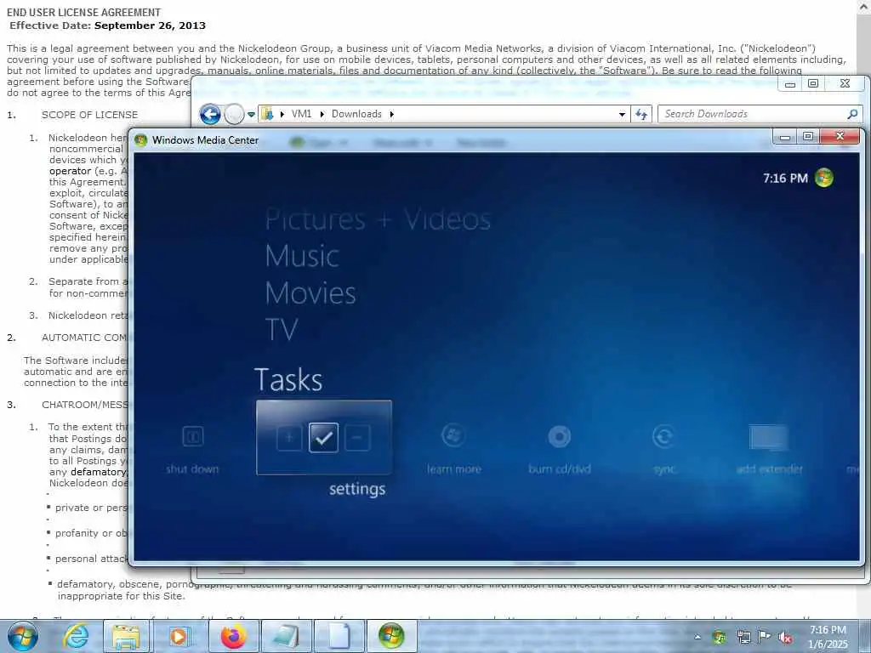Click the Action Center flag tray icon
Image resolution: width=871 pixels, height=653 pixels.
[765, 637]
